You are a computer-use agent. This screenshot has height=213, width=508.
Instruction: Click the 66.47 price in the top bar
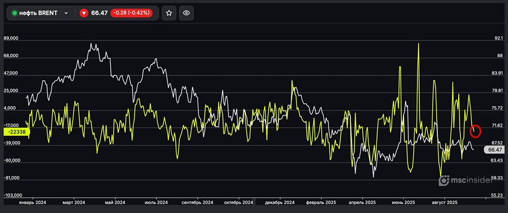tap(98, 13)
